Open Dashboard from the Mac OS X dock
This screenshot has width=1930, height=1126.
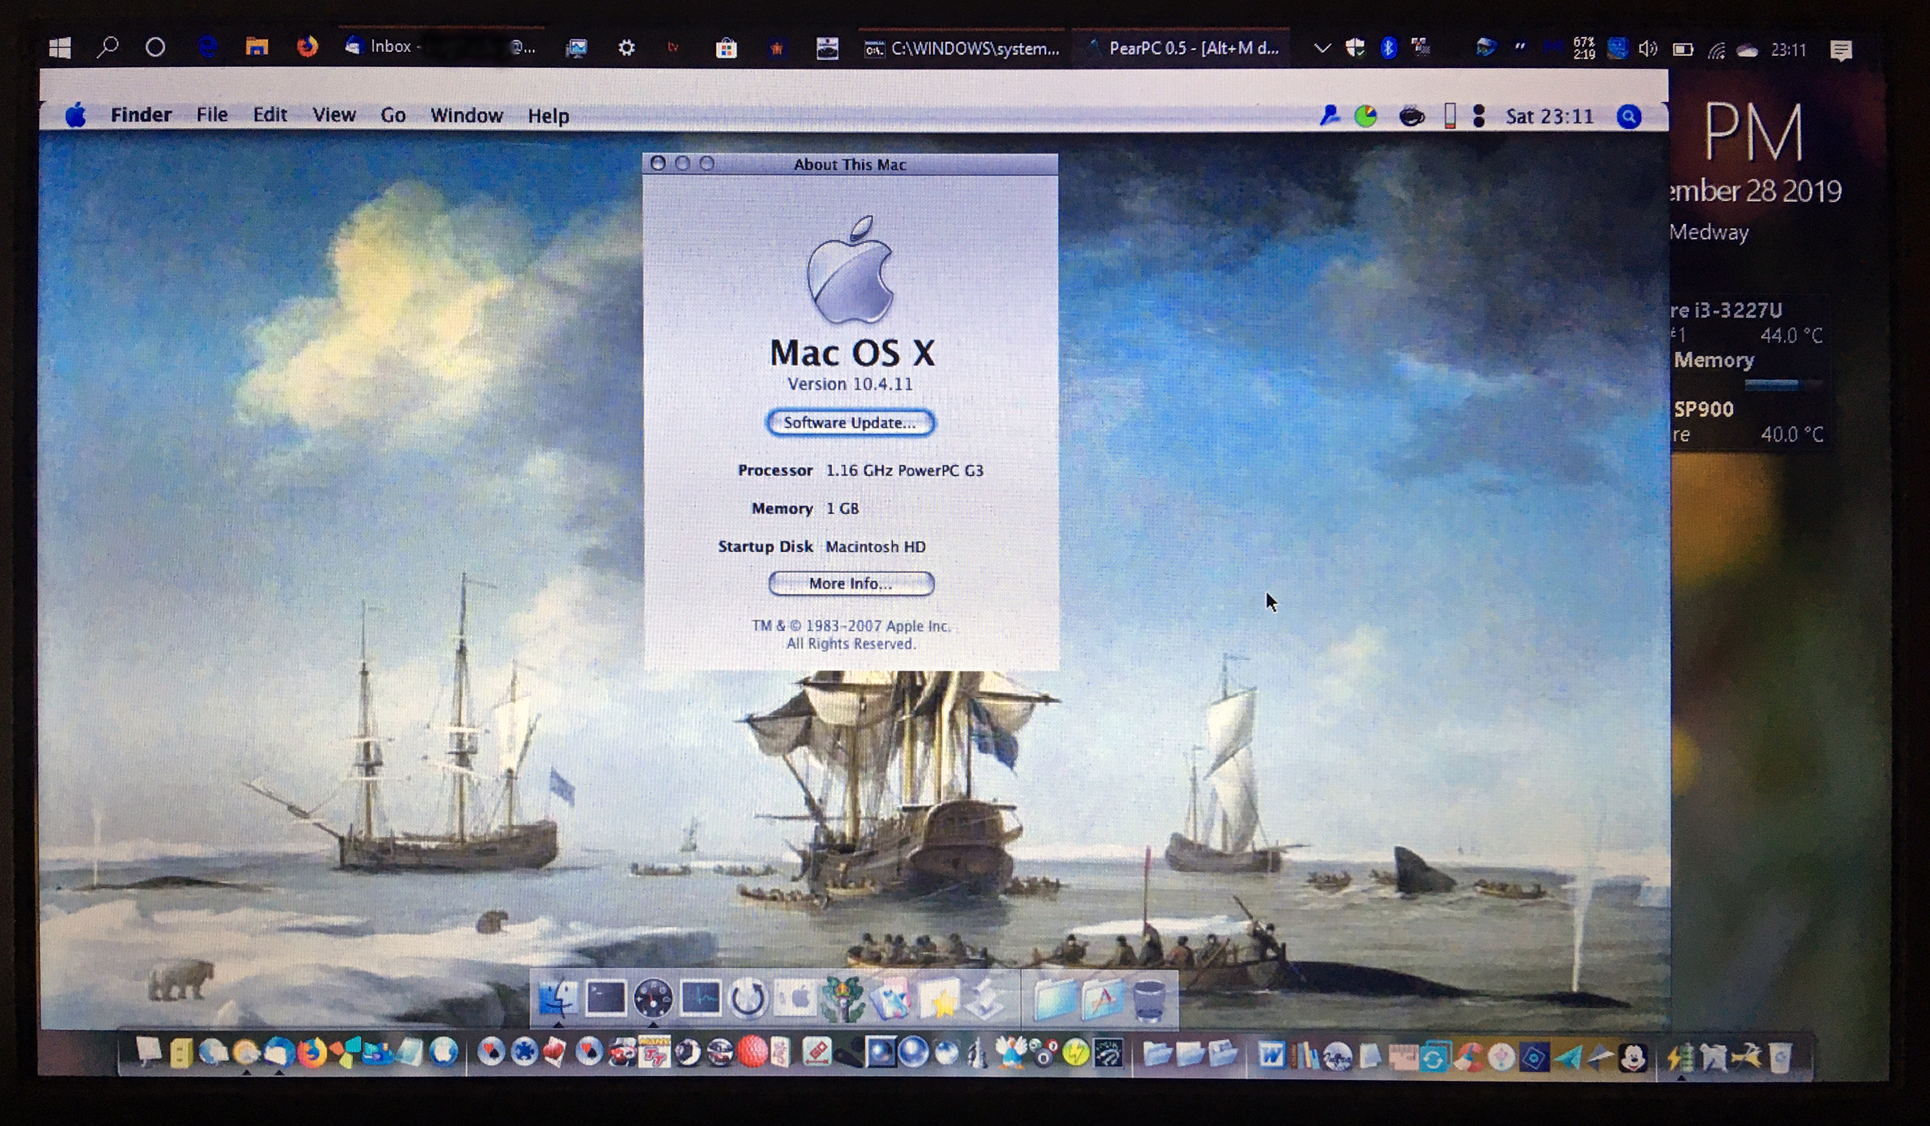[x=653, y=998]
